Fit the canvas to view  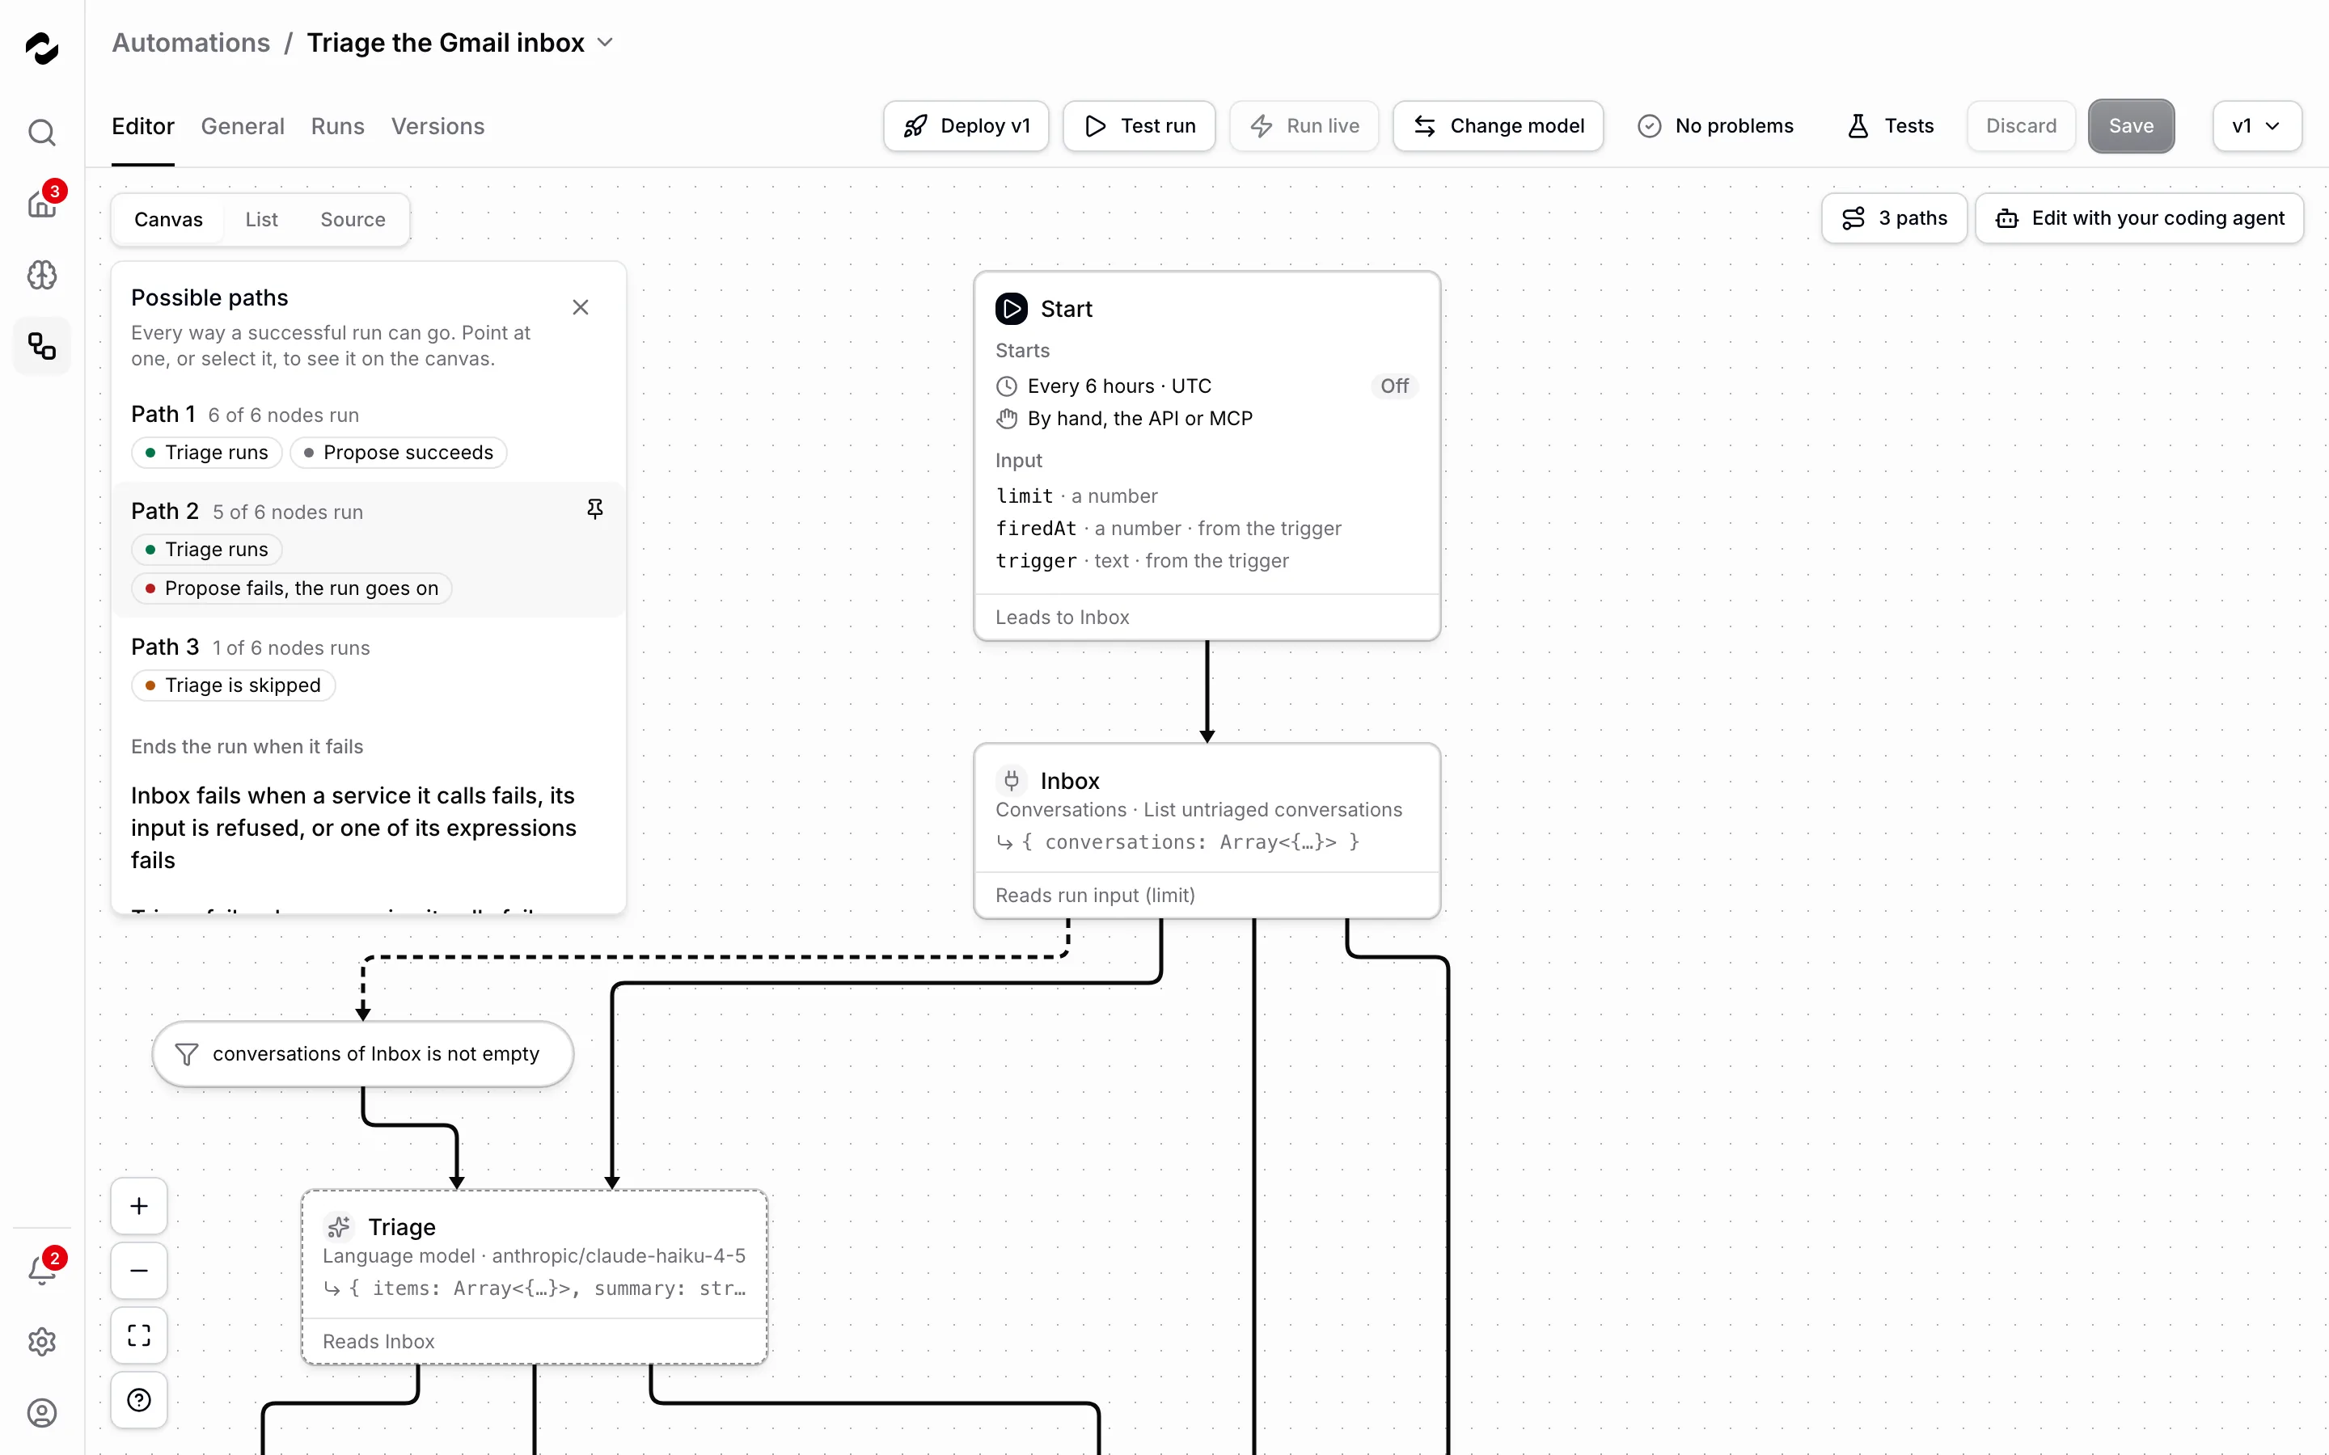coord(140,1335)
